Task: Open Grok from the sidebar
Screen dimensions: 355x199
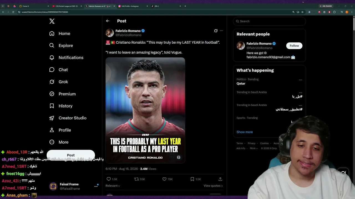Action: point(58,82)
